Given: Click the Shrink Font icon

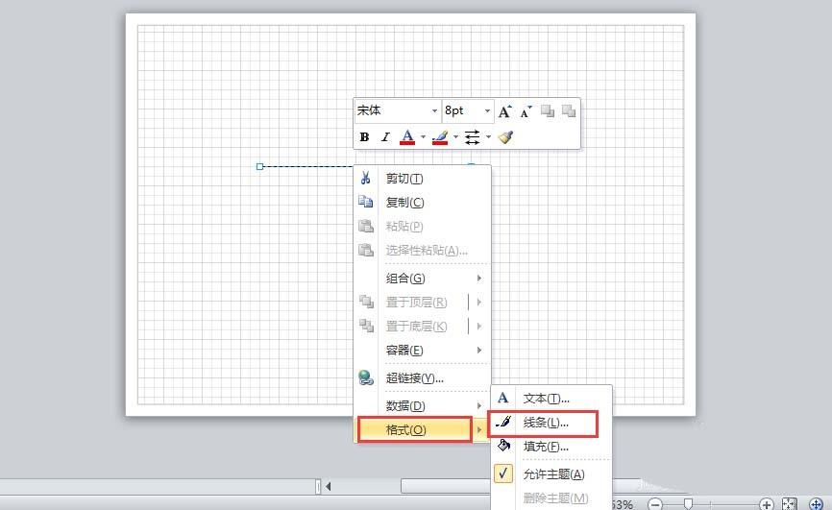Looking at the screenshot, I should point(526,111).
